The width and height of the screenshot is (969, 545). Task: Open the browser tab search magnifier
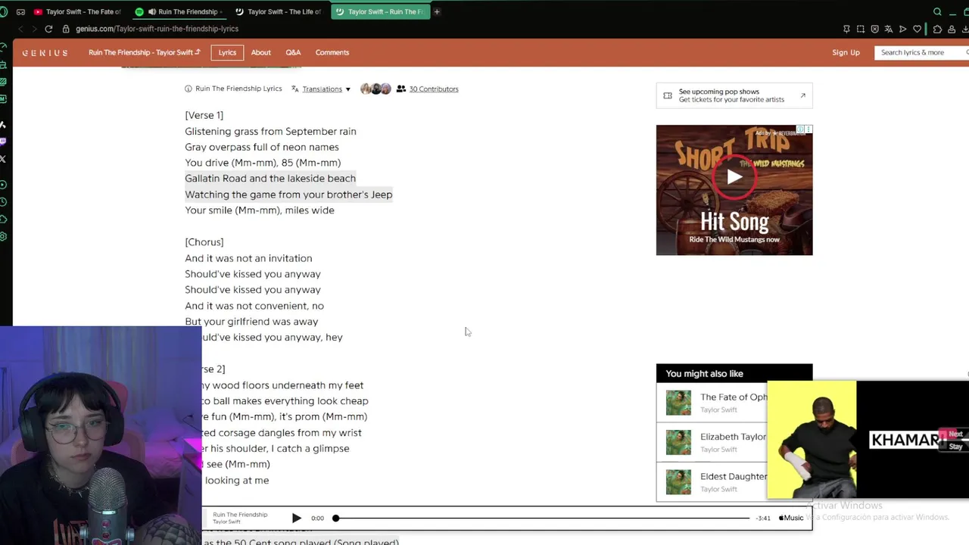(x=937, y=11)
